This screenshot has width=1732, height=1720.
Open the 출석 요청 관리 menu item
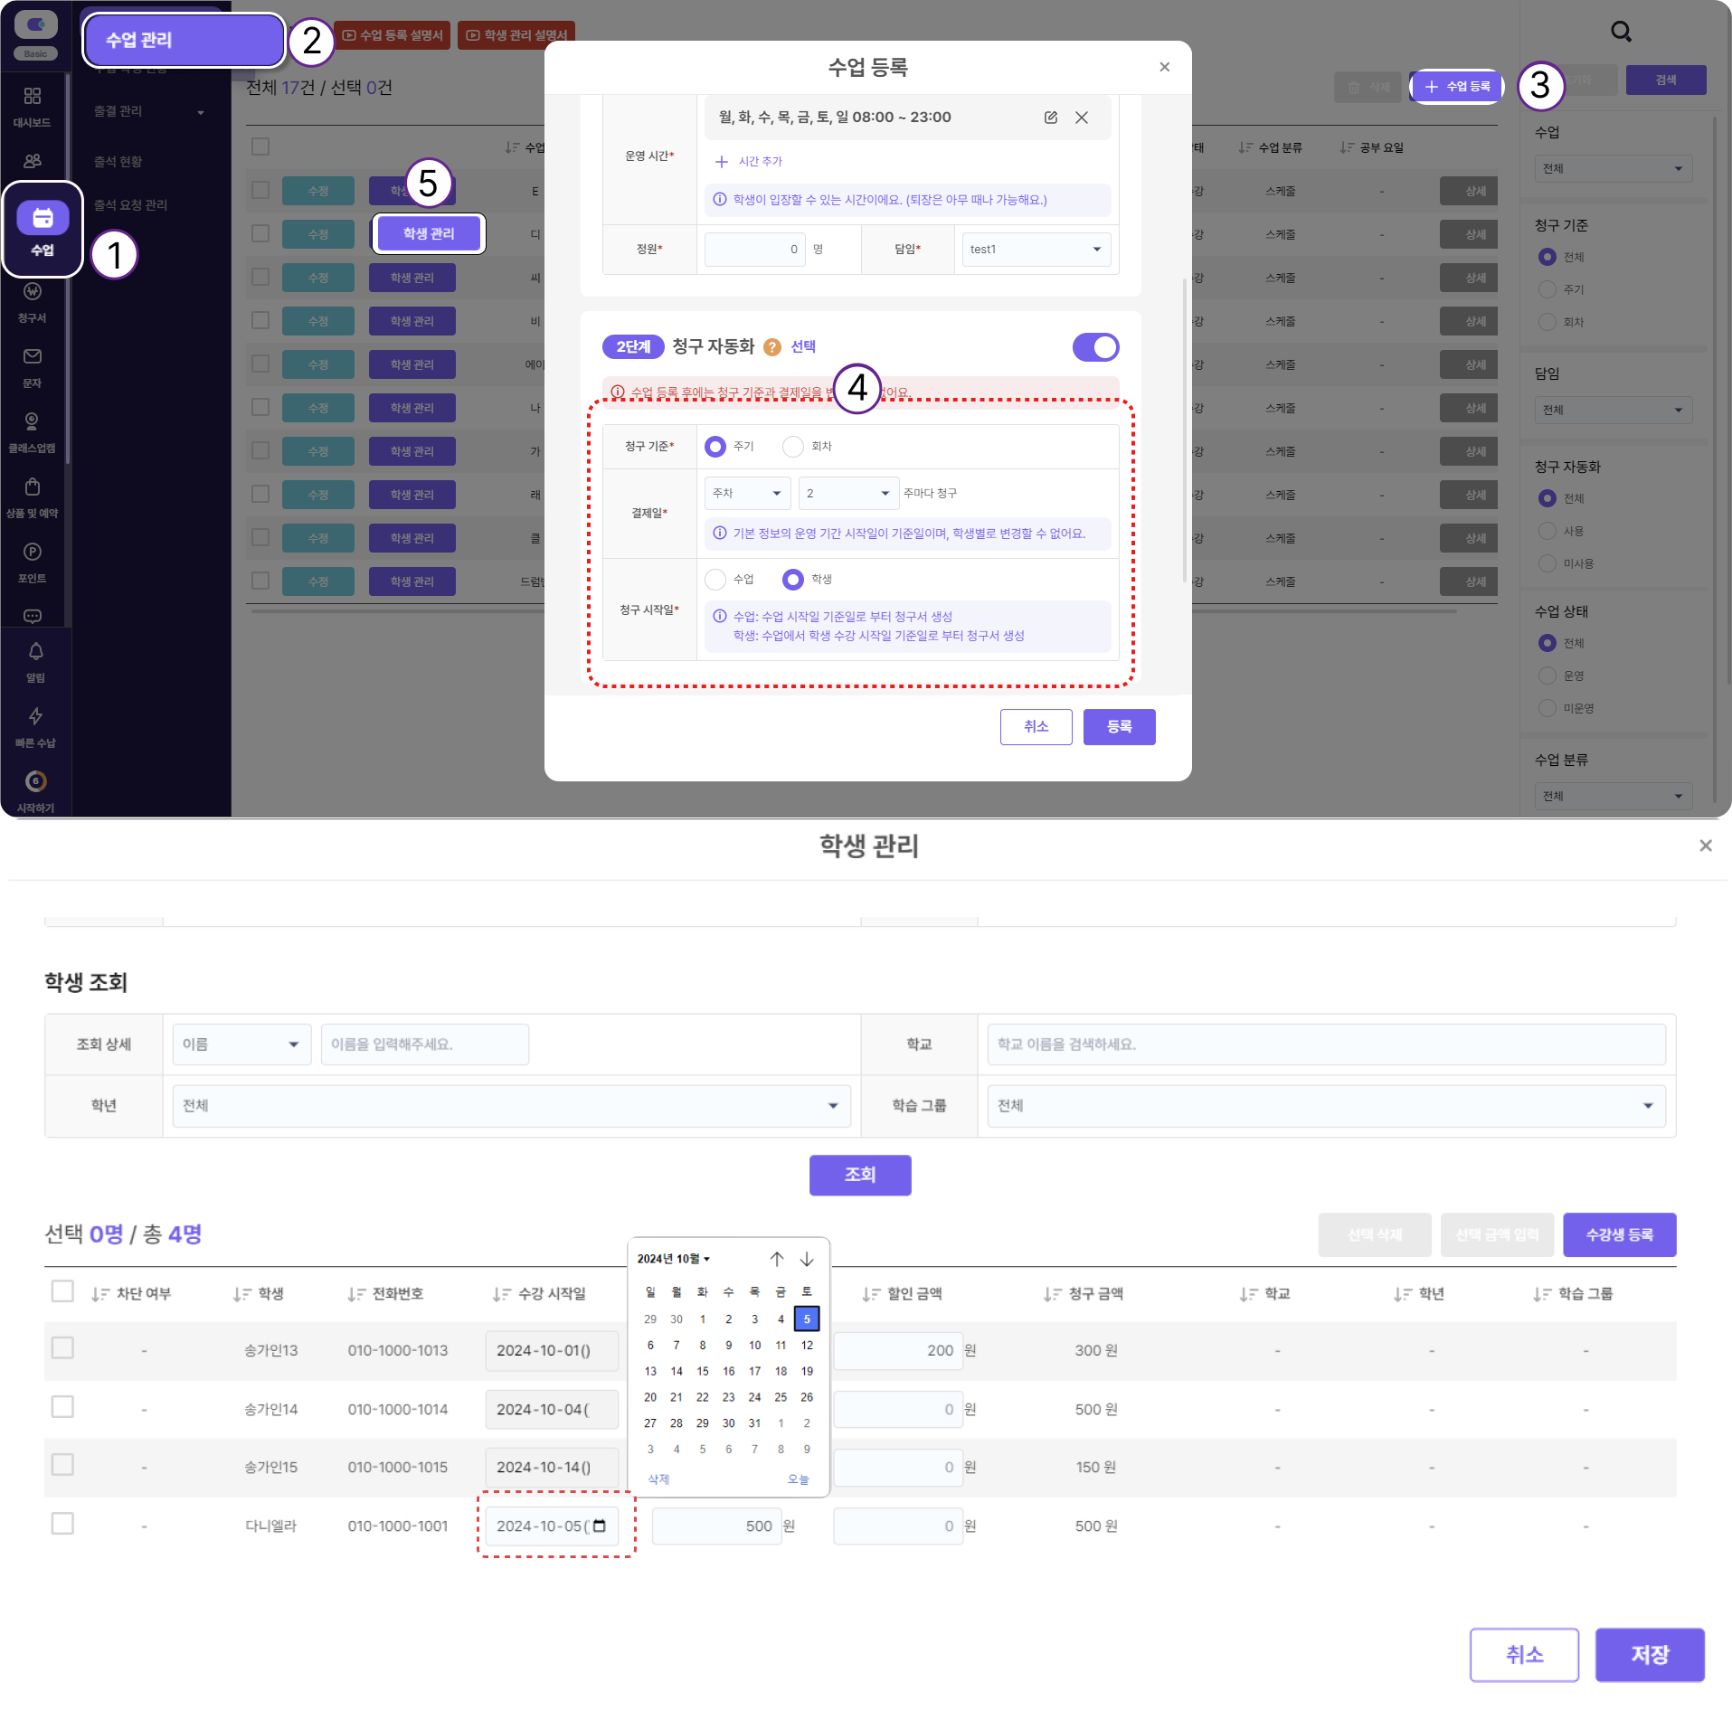pyautogui.click(x=131, y=205)
